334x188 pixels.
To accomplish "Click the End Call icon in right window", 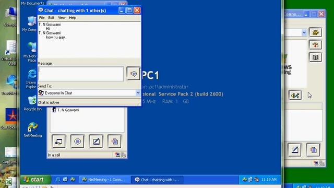I will (315, 45).
